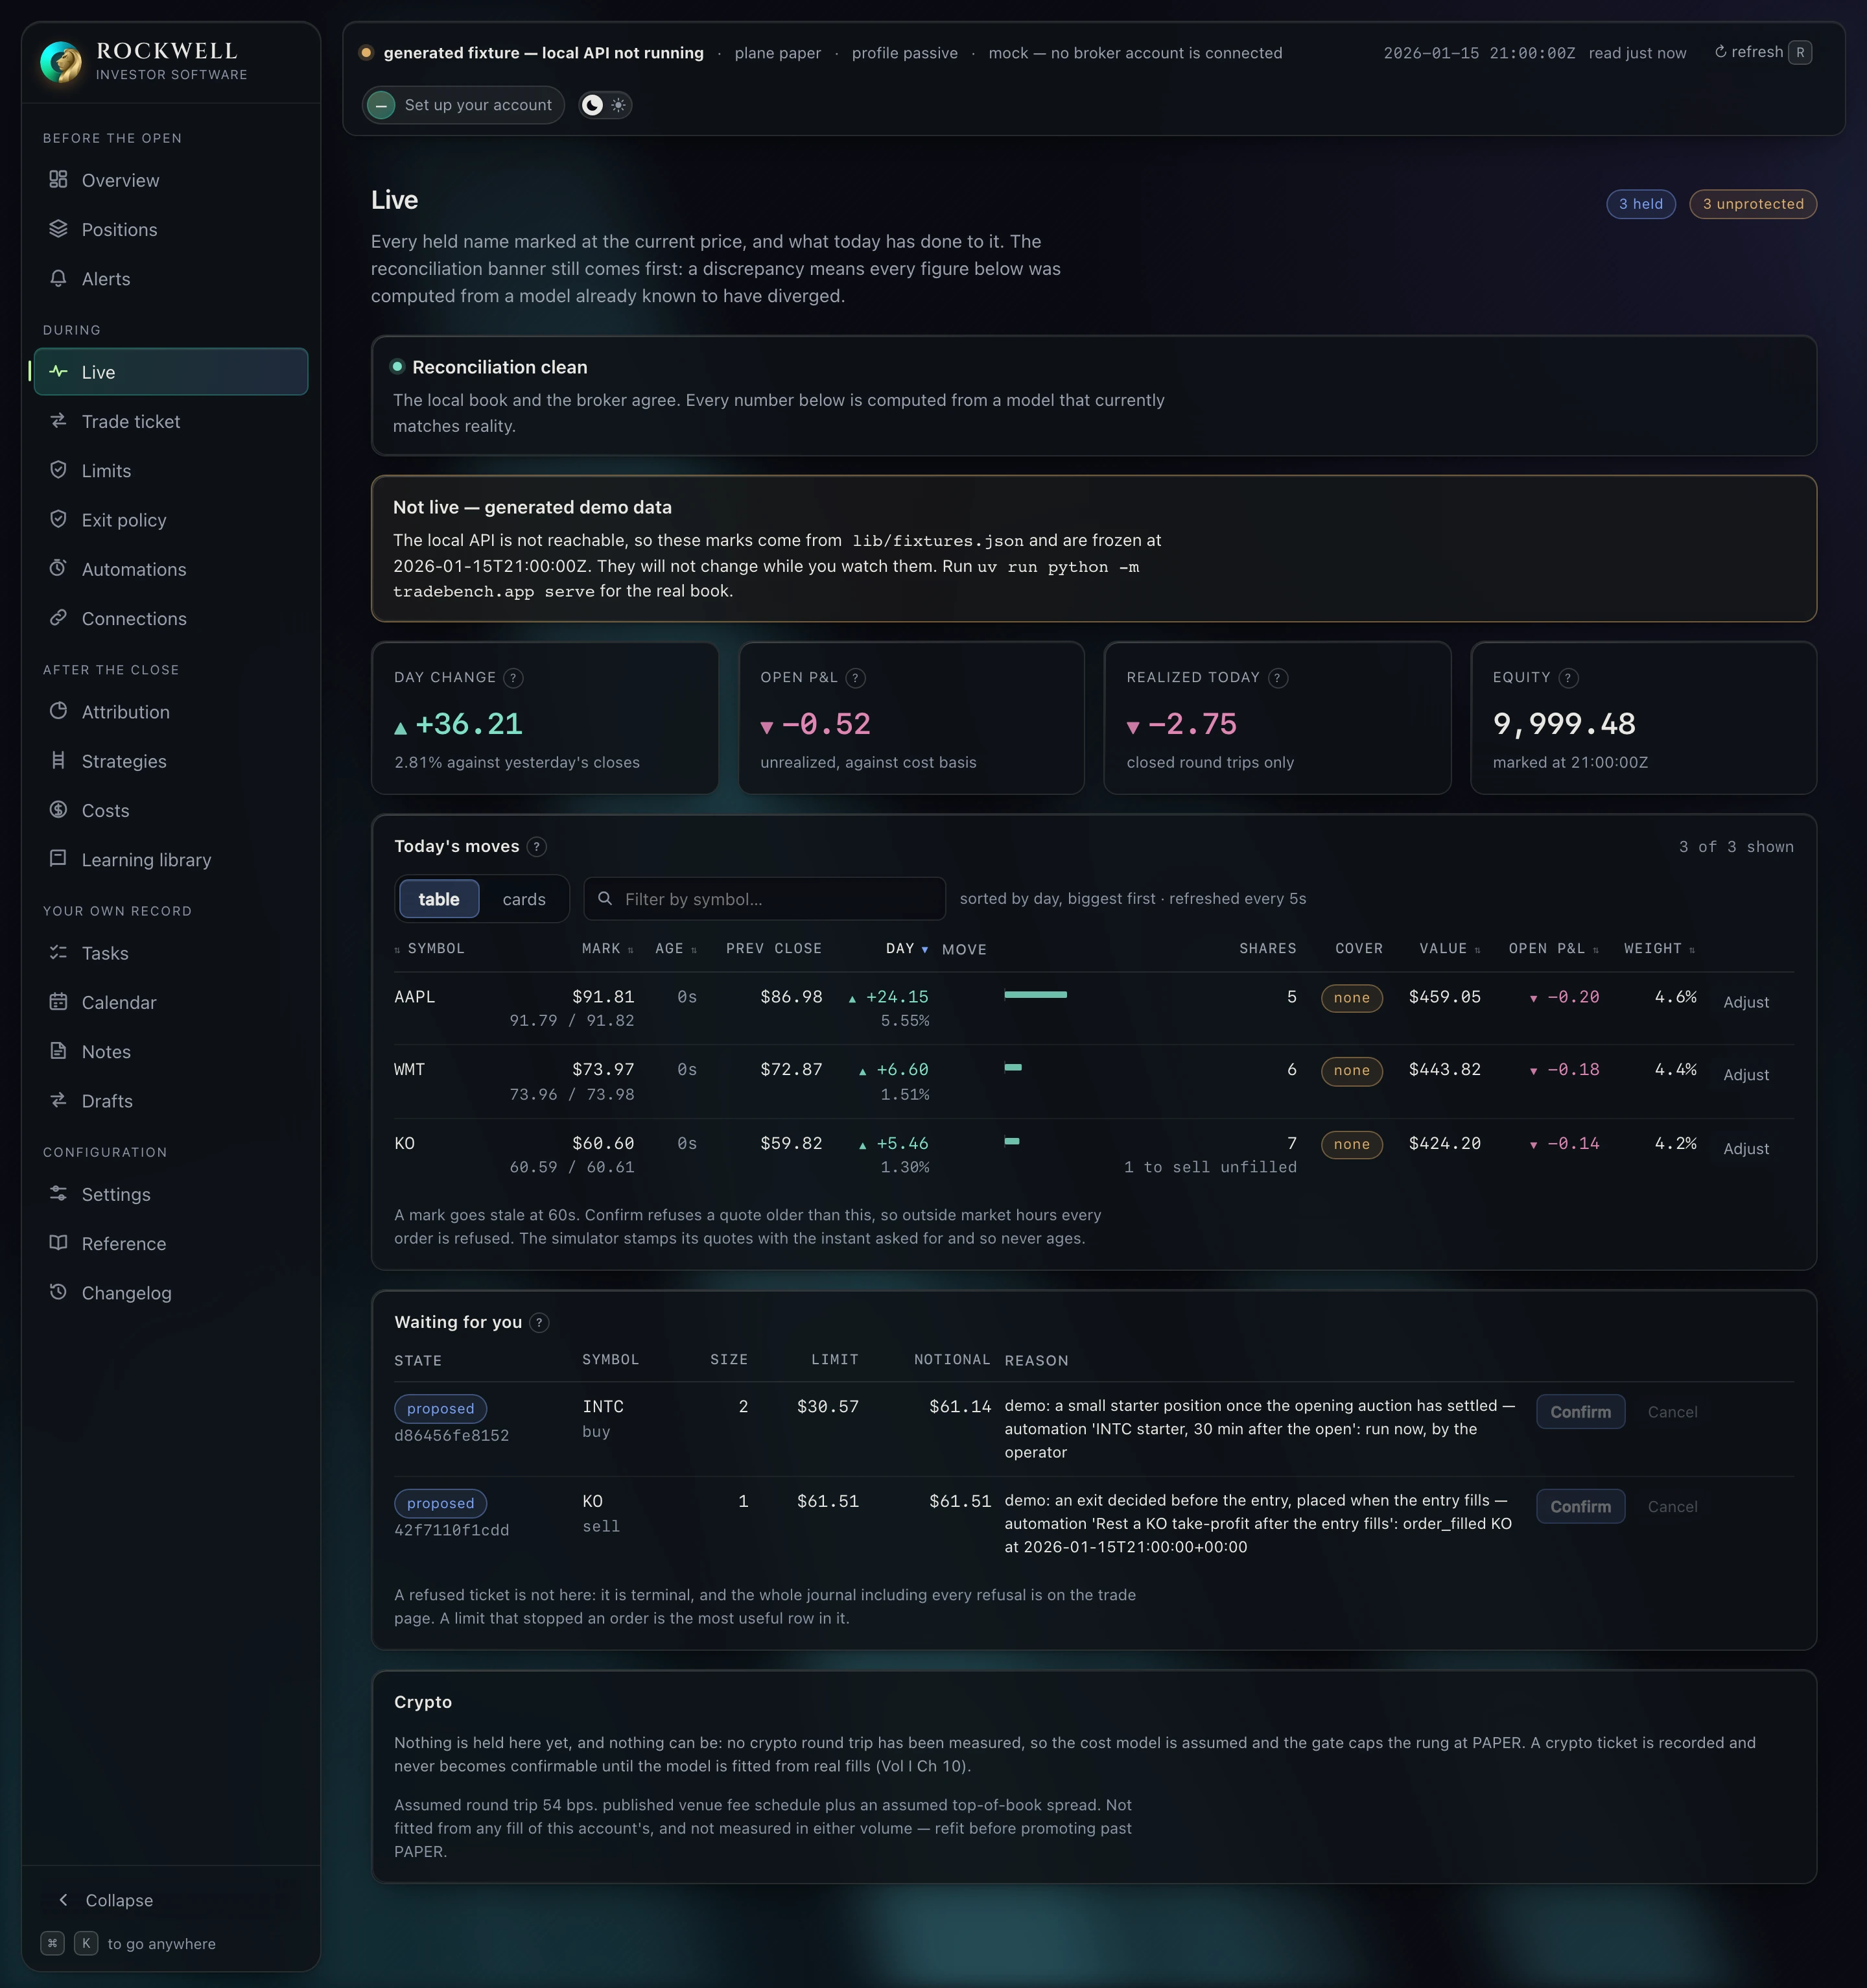Click the Filter by symbol field
Image resolution: width=1867 pixels, height=1988 pixels.
tap(764, 899)
